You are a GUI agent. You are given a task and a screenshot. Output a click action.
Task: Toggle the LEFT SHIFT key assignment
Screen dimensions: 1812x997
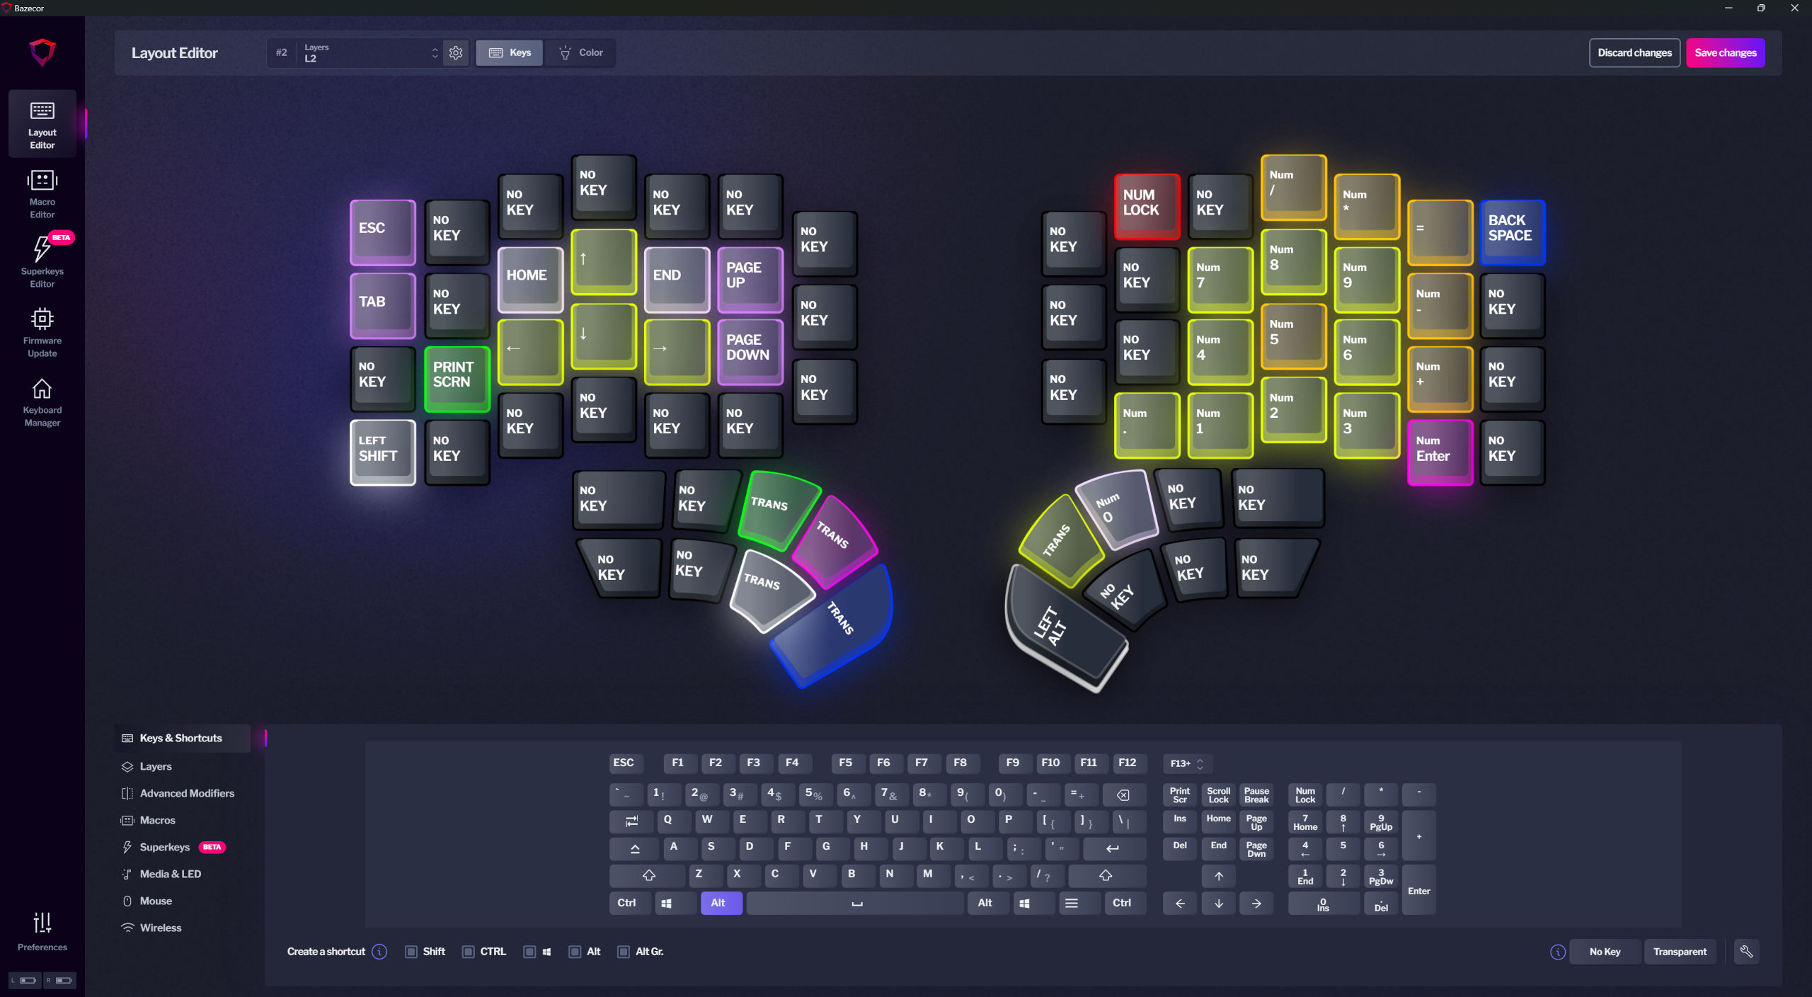pyautogui.click(x=379, y=448)
